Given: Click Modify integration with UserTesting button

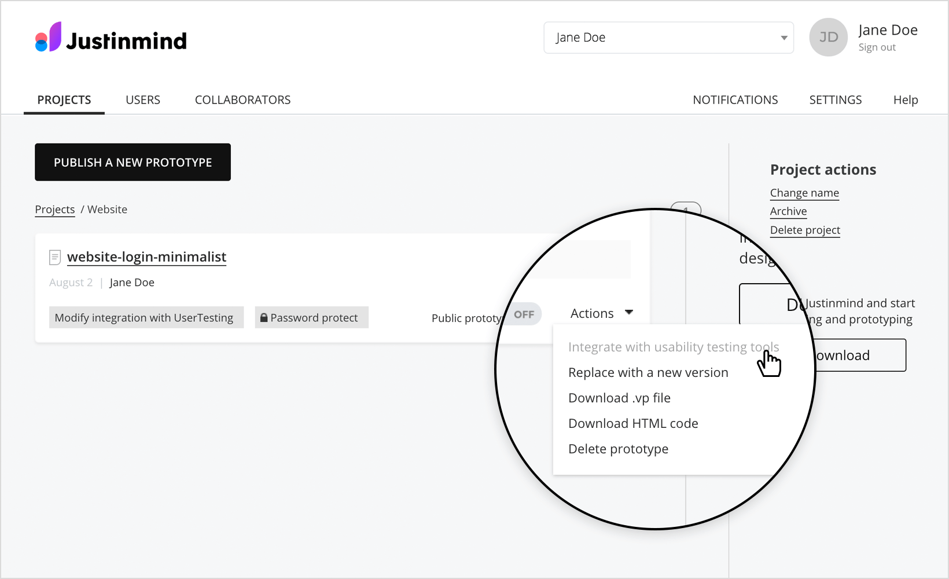Looking at the screenshot, I should 146,317.
